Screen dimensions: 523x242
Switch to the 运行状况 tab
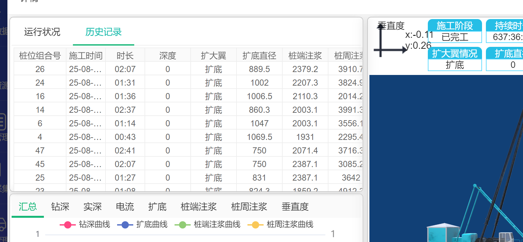(x=42, y=32)
